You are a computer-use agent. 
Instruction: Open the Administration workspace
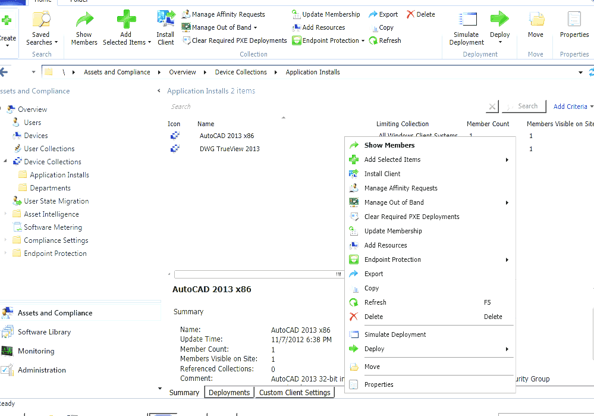tap(42, 370)
